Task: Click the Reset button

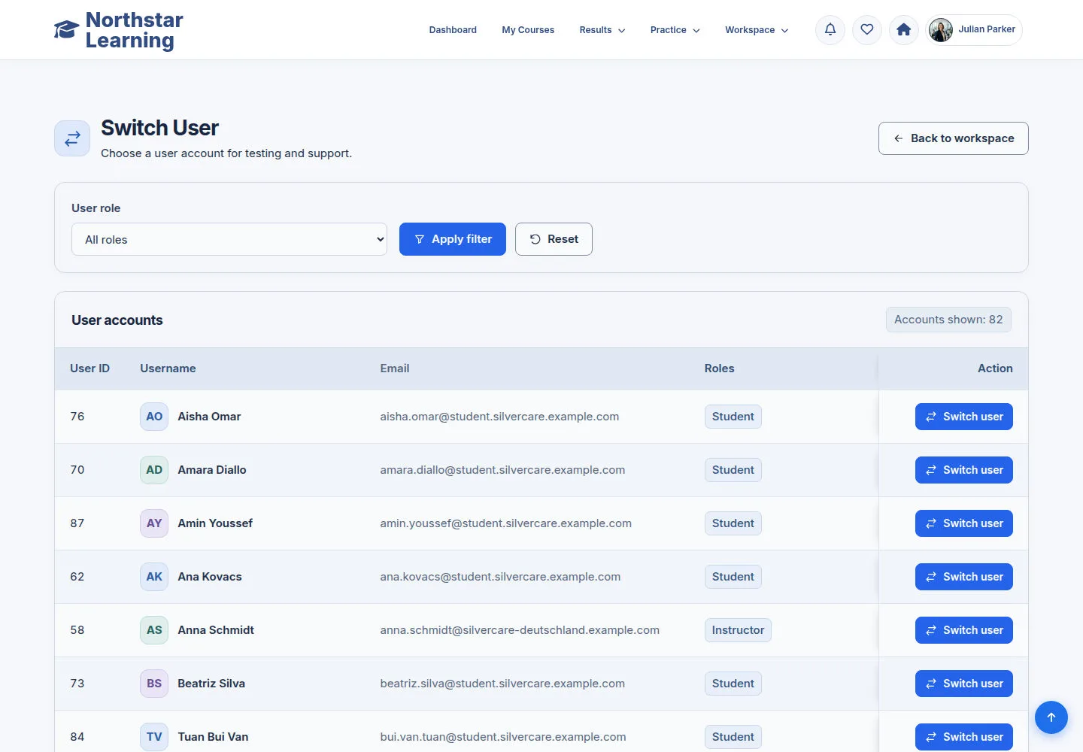Action: tap(554, 239)
